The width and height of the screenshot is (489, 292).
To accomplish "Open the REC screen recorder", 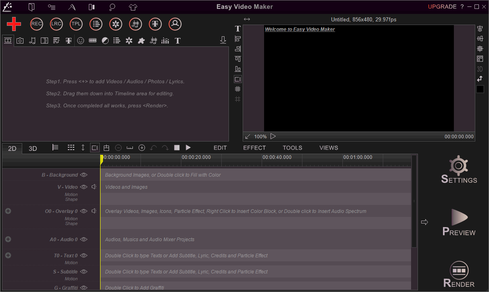I will click(36, 24).
